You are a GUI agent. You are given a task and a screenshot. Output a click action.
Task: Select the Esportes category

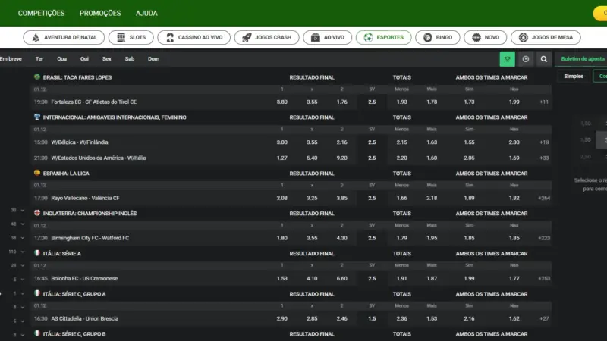pyautogui.click(x=384, y=37)
